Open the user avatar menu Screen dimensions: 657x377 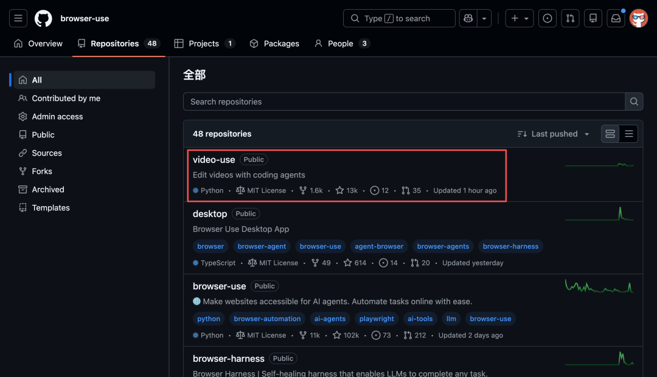(x=639, y=18)
